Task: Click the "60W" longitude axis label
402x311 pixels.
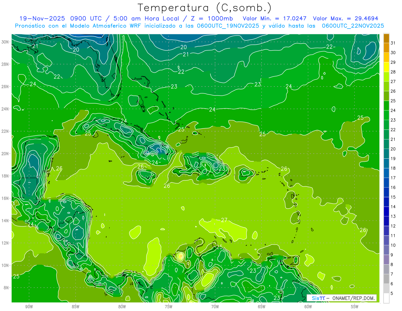Action: 308,307
